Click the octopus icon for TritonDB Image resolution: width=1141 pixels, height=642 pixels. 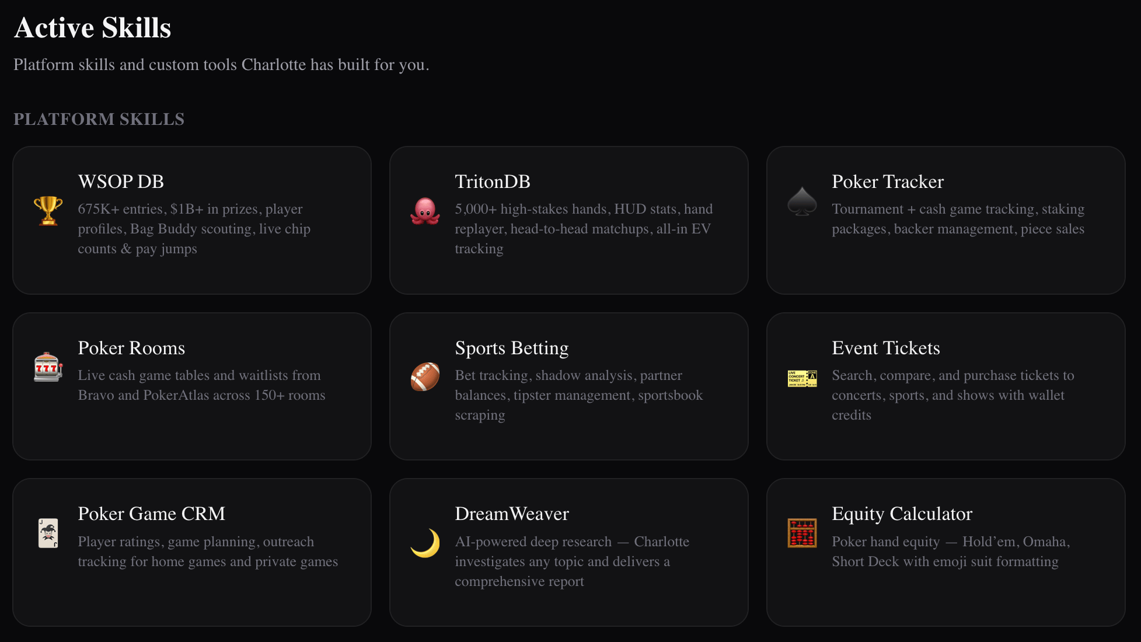[425, 210]
